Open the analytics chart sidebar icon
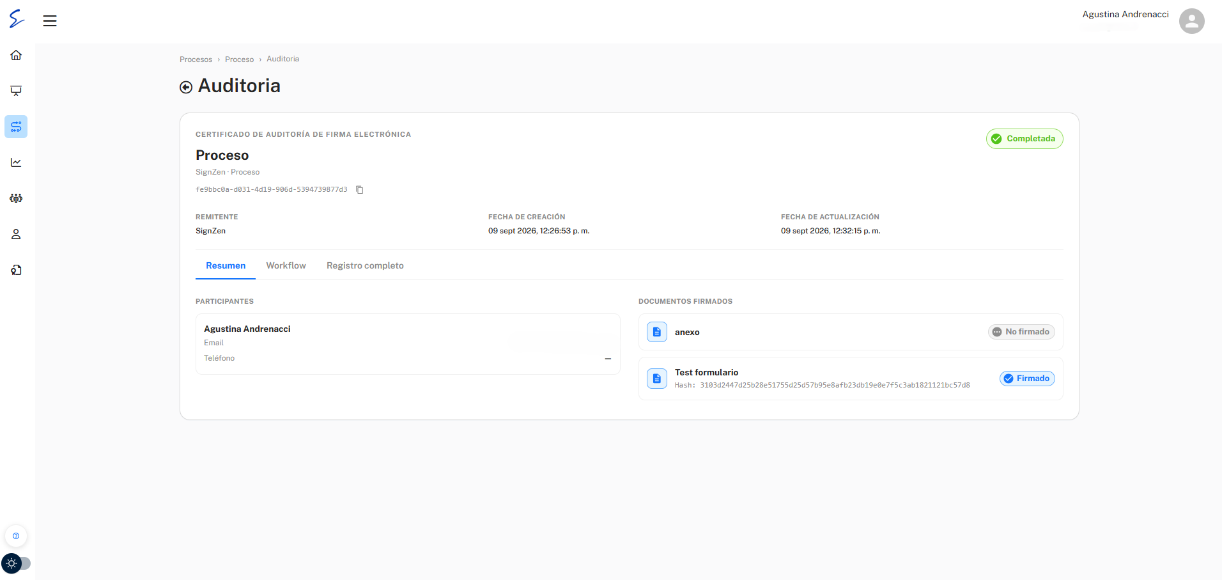This screenshot has height=580, width=1222. click(x=16, y=162)
